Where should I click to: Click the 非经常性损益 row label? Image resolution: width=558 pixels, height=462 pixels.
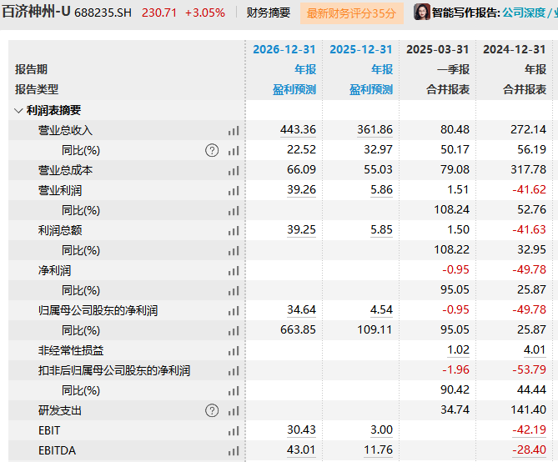pos(71,350)
